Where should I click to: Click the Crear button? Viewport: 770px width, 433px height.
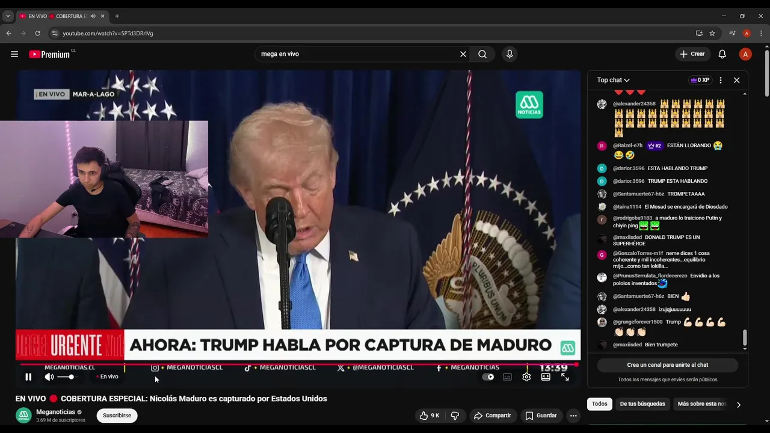pyautogui.click(x=692, y=54)
